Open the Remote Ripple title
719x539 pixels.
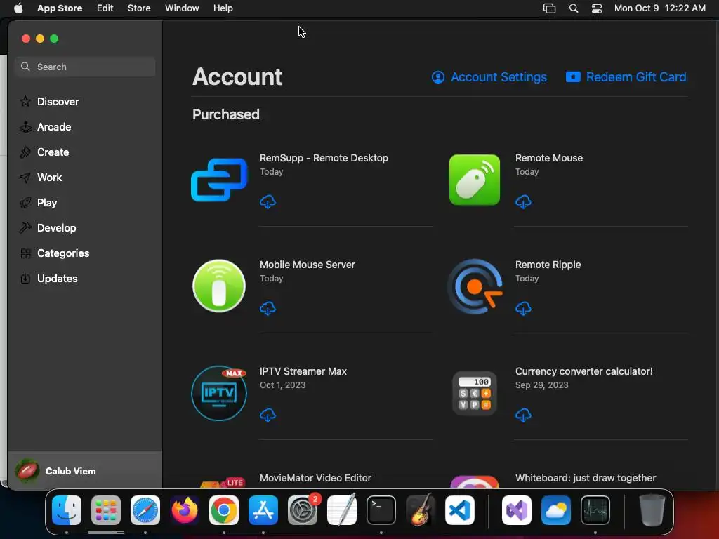(548, 265)
